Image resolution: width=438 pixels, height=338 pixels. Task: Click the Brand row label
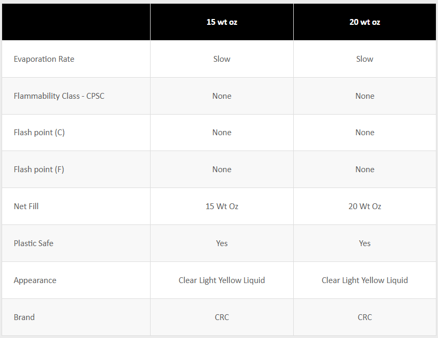tap(24, 317)
